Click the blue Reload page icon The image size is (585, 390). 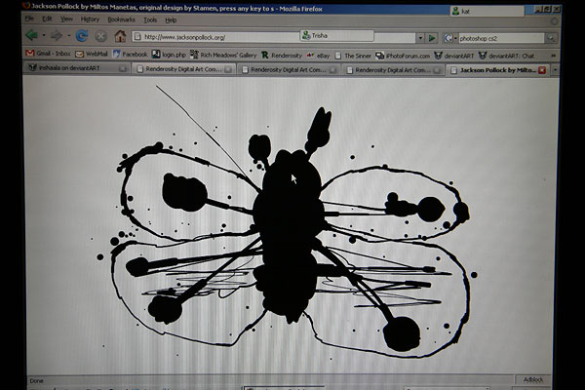point(82,36)
